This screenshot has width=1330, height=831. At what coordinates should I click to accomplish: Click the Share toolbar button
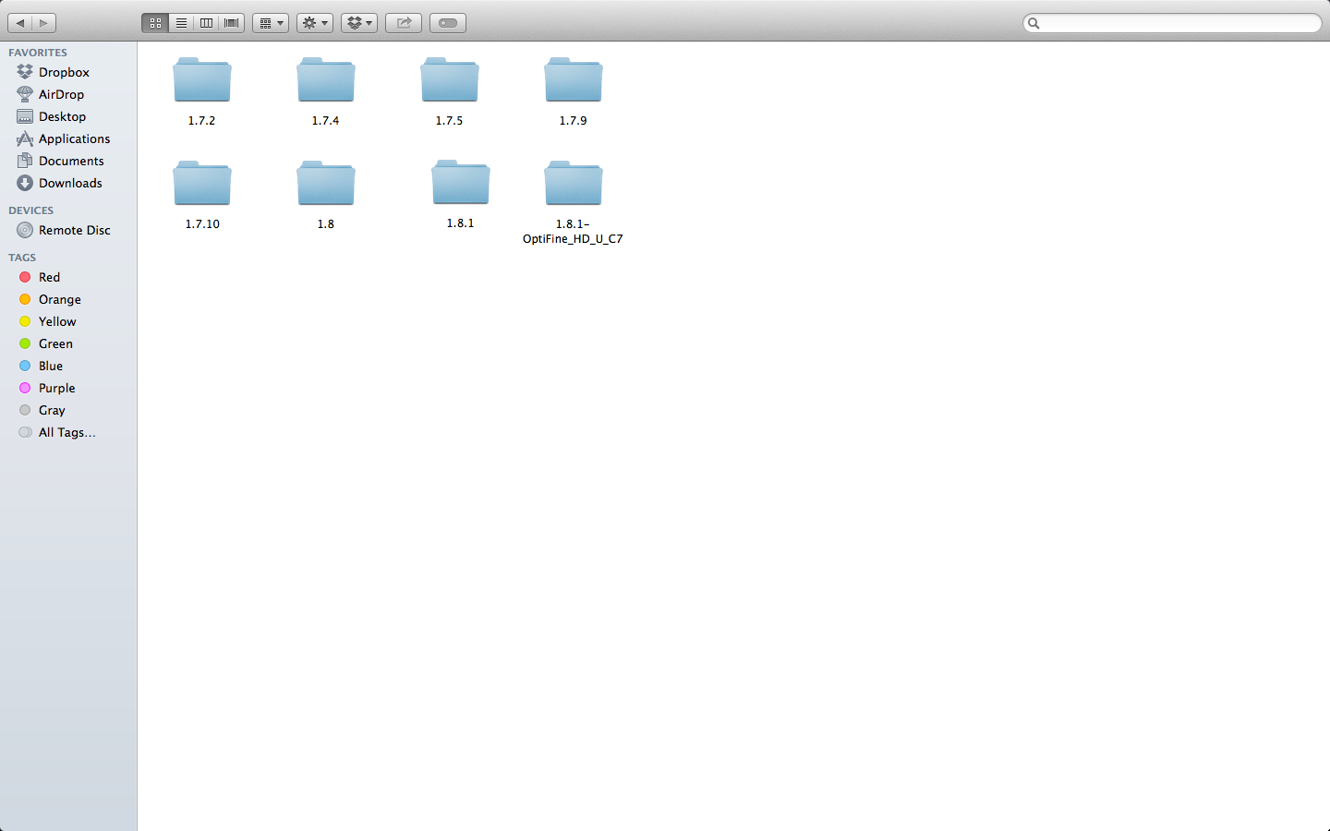pos(404,23)
